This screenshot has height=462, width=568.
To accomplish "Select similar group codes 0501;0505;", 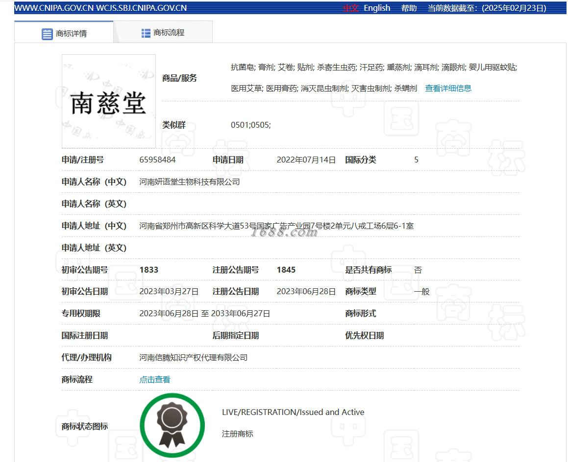I will click(x=250, y=125).
